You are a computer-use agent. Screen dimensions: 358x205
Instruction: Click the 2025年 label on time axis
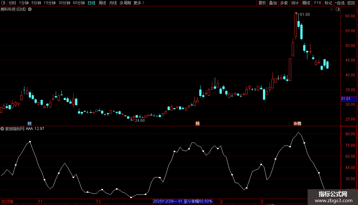(7, 201)
